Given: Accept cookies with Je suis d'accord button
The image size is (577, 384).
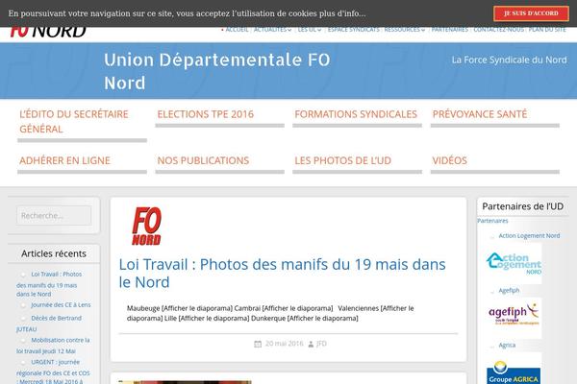Looking at the screenshot, I should (531, 13).
